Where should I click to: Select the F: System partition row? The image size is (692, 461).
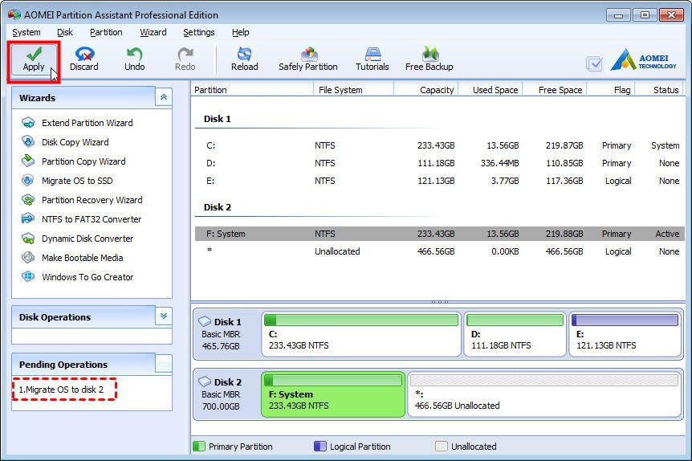point(440,234)
